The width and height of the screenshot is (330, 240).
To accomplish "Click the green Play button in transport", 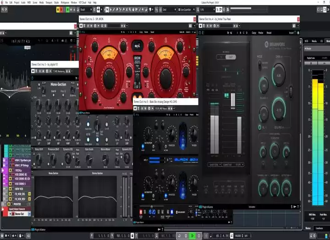I will [x=192, y=236].
